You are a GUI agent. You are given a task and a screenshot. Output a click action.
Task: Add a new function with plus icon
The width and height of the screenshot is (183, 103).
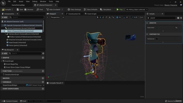[43, 71]
